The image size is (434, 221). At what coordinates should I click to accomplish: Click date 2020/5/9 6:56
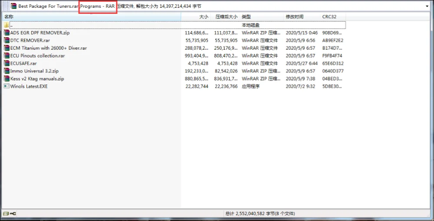point(300,40)
